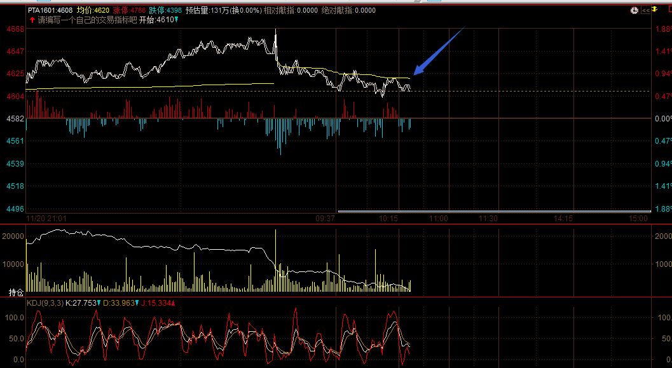672x368 pixels.
Task: Click the red up arrow before the indicator text
Action: coord(32,20)
